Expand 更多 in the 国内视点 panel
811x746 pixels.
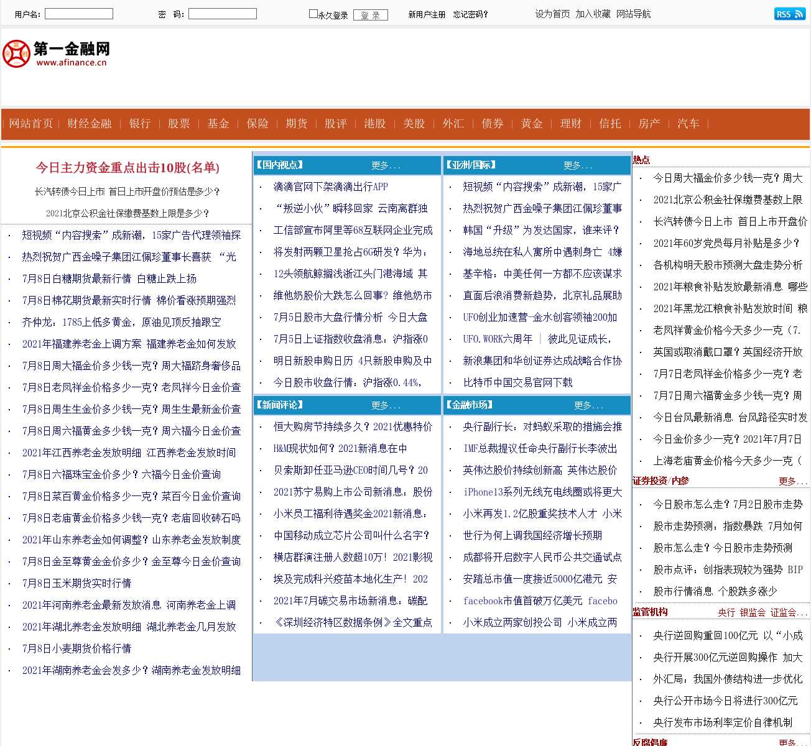pyautogui.click(x=386, y=165)
